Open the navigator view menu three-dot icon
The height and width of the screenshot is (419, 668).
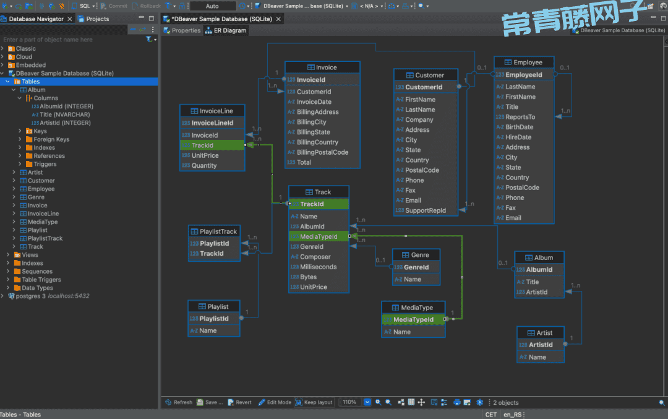coord(153,30)
